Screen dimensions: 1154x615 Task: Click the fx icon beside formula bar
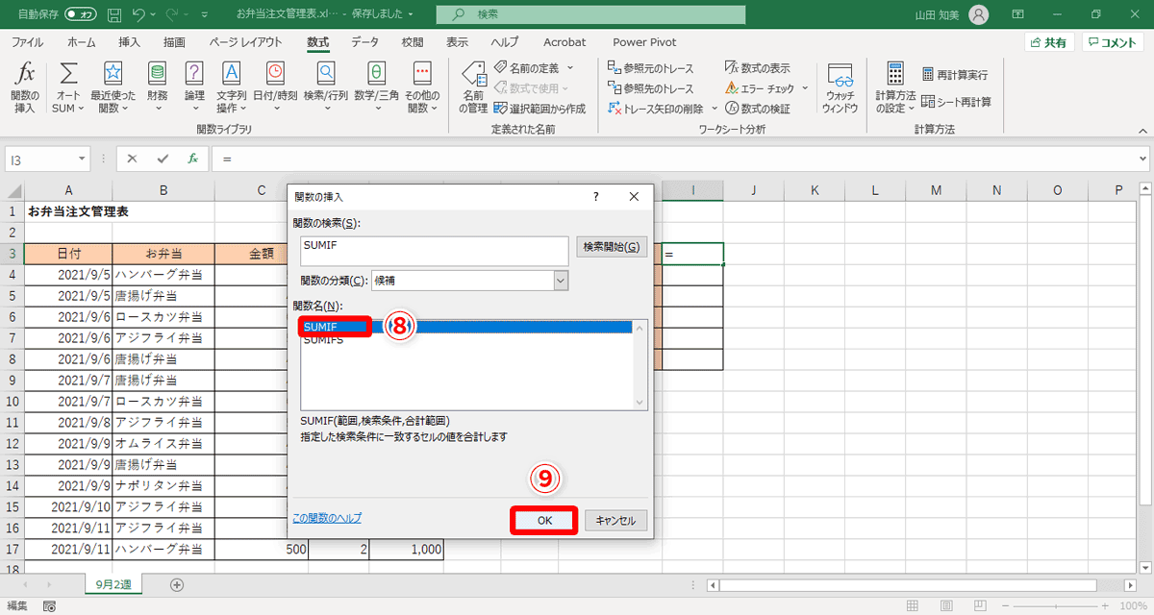tap(192, 159)
